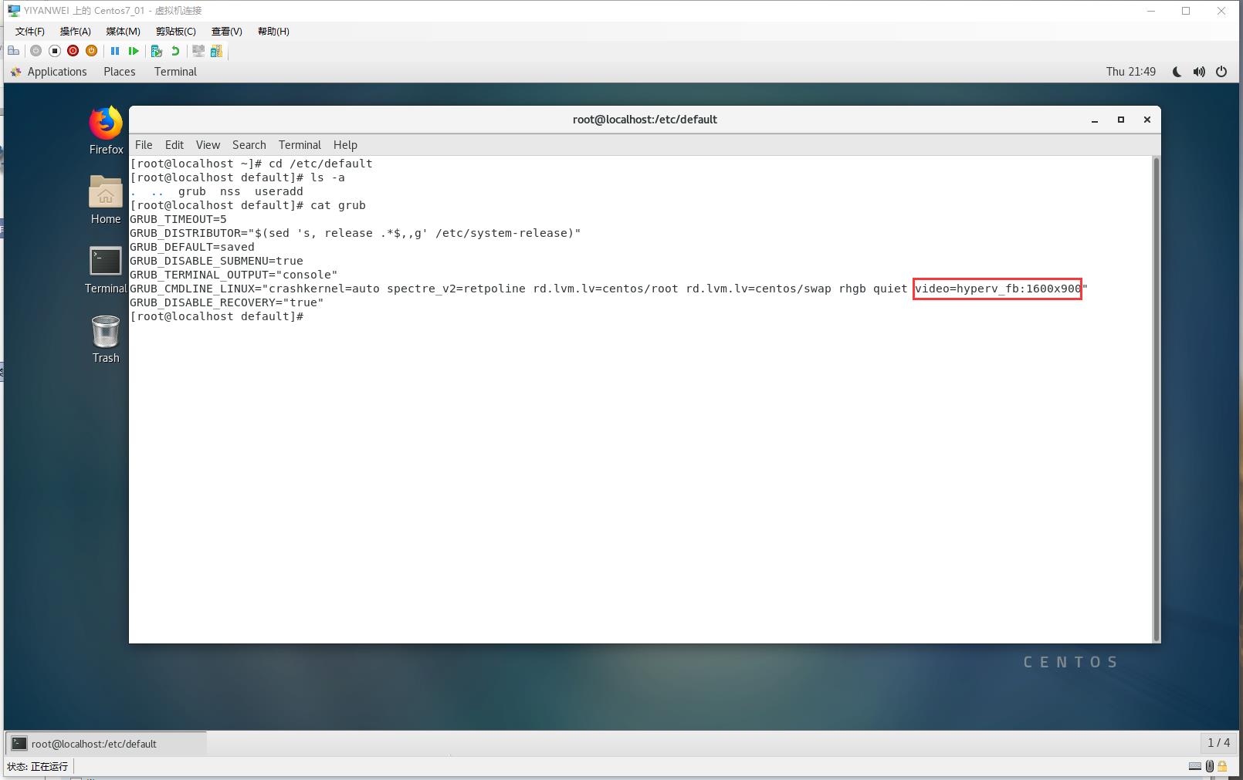The width and height of the screenshot is (1243, 780).
Task: Open the Places menu in top panel
Action: point(120,72)
